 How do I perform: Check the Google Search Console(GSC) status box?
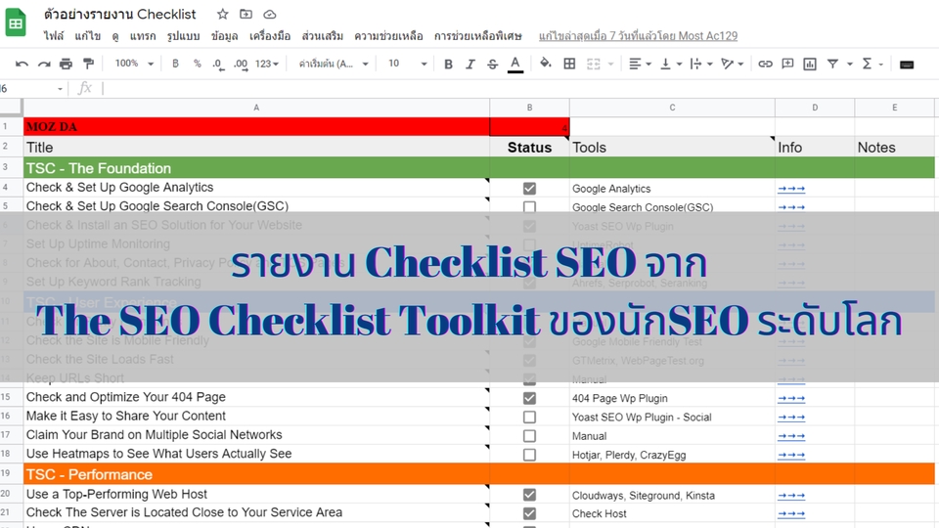click(x=529, y=207)
